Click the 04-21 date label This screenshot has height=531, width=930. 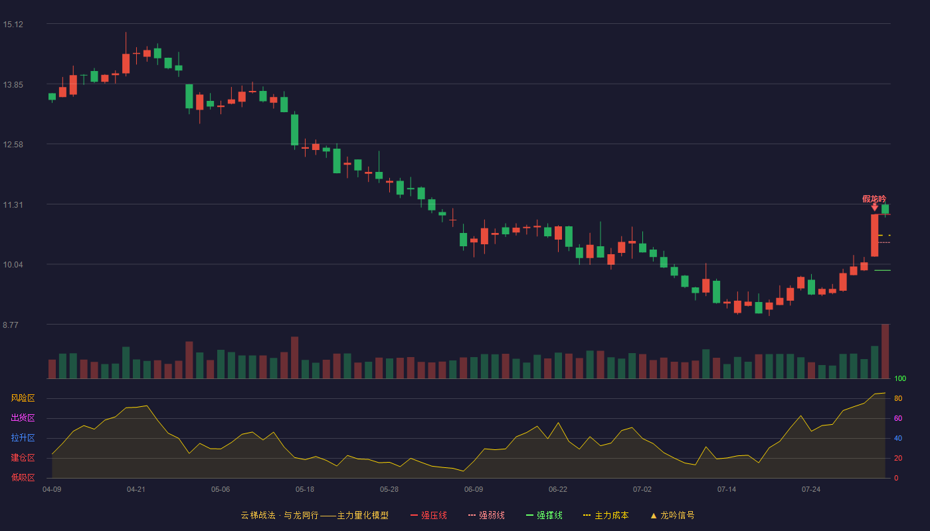[x=136, y=489]
